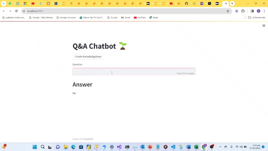Open Visual Studio Code from taskbar
The height and width of the screenshot is (151, 268).
click(173, 147)
